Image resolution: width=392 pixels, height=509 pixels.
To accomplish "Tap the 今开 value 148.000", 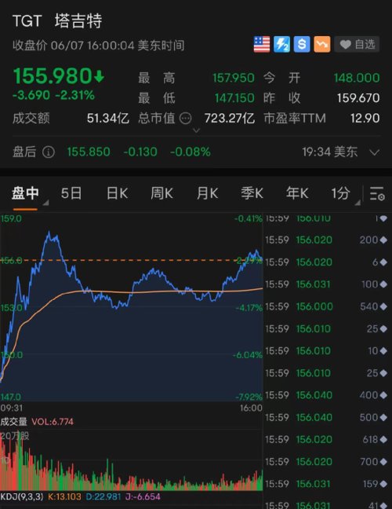I will click(357, 78).
